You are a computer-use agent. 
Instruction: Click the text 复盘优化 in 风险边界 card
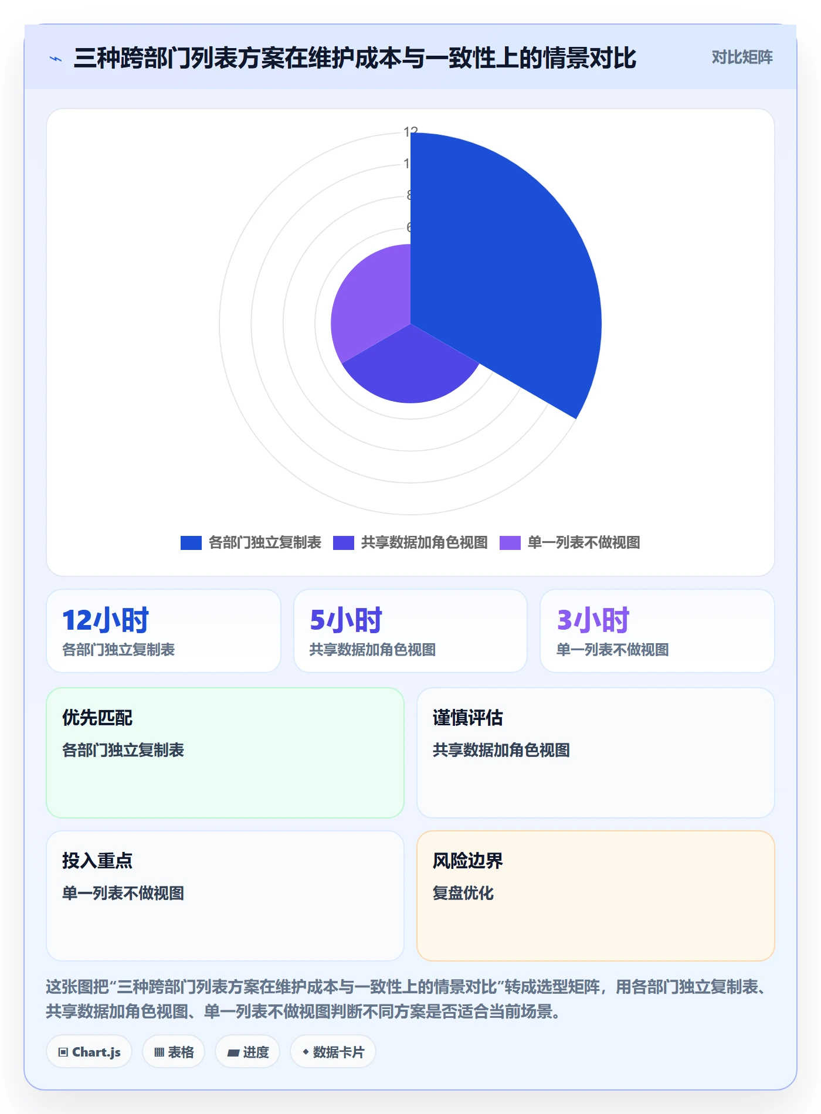[463, 893]
